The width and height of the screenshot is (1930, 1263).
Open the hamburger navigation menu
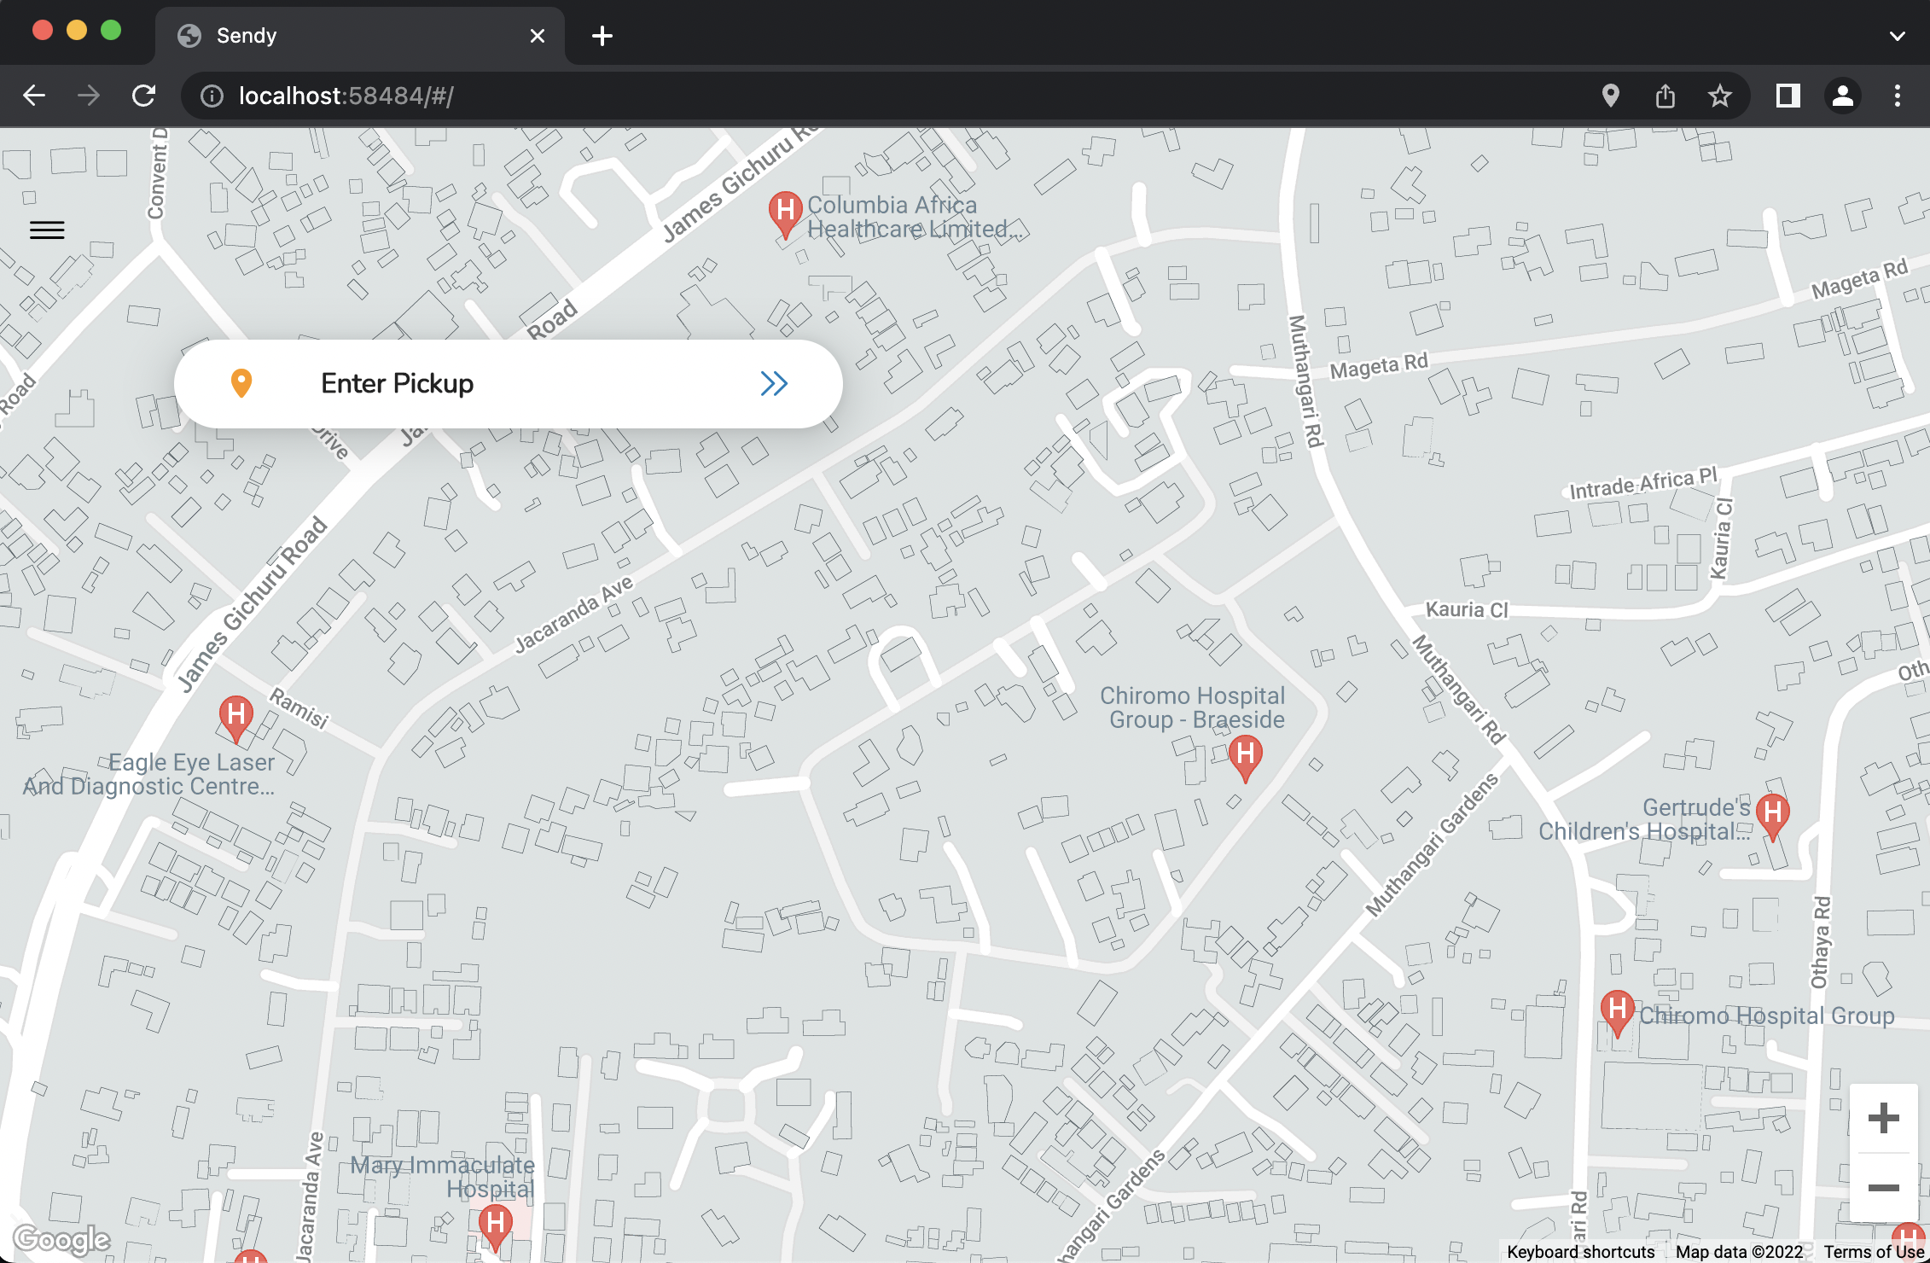pos(47,230)
